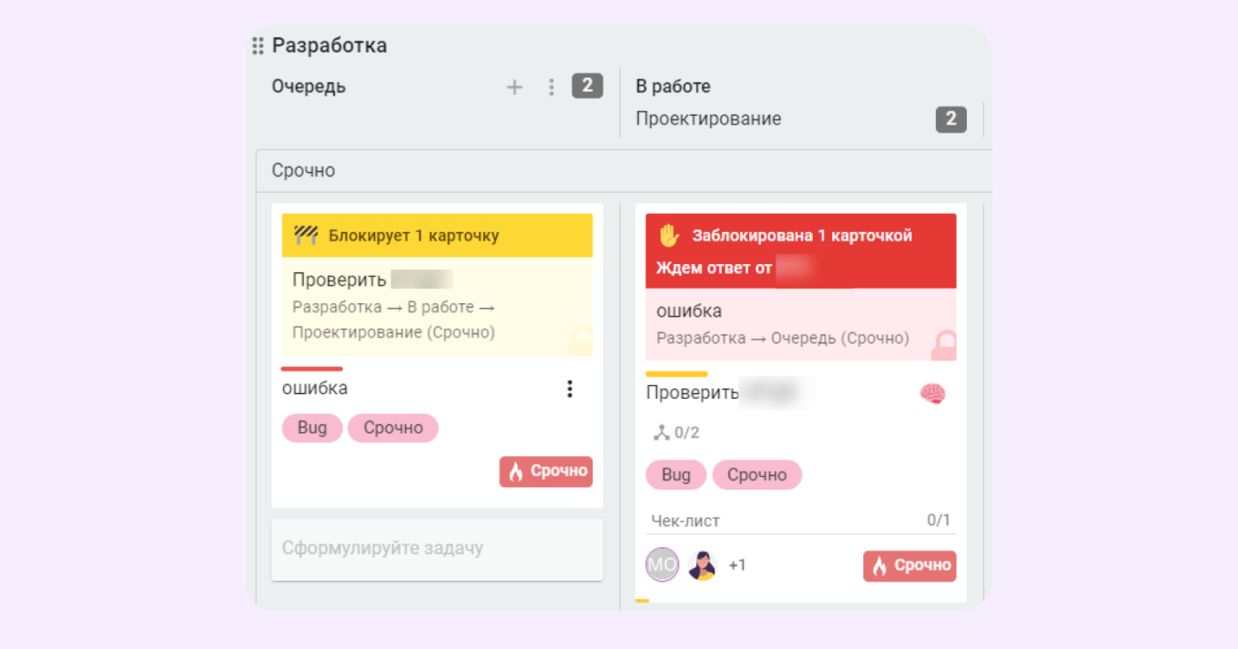
Task: Click the drag handle beside Разработка title
Action: [257, 44]
